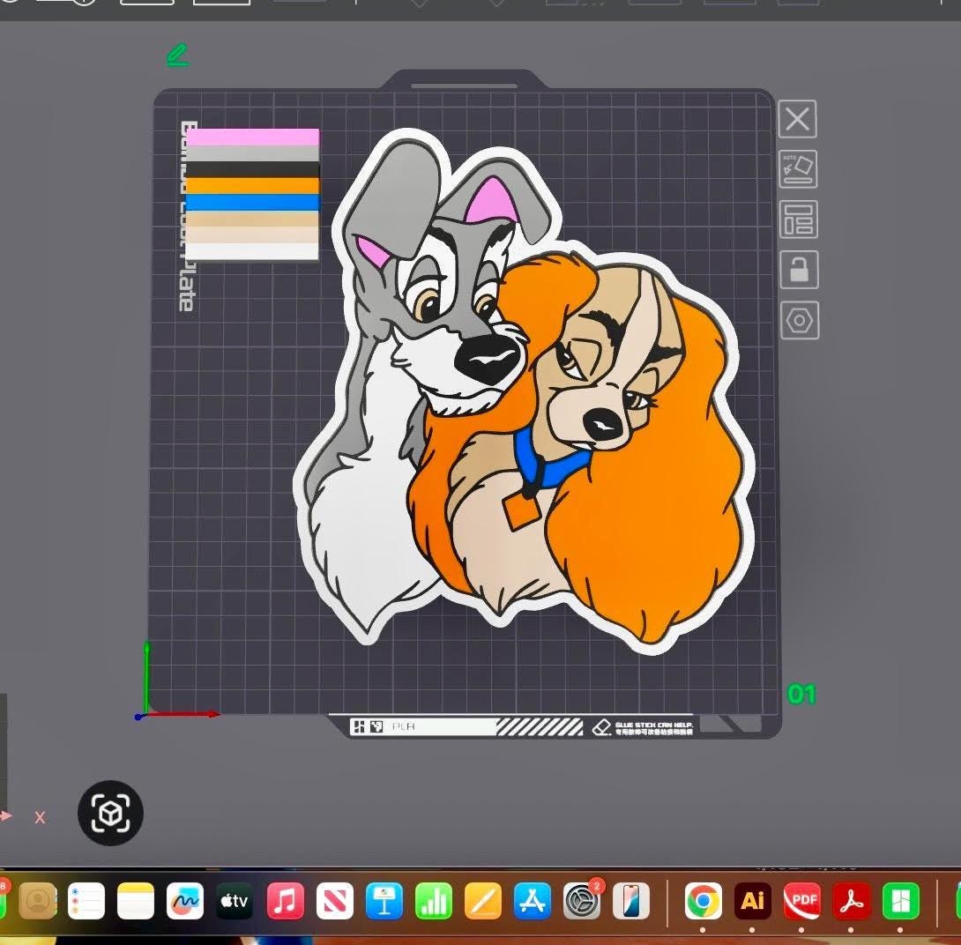Viewport: 961px width, 945px height.
Task: Open Freeform from the dock
Action: coord(185,901)
